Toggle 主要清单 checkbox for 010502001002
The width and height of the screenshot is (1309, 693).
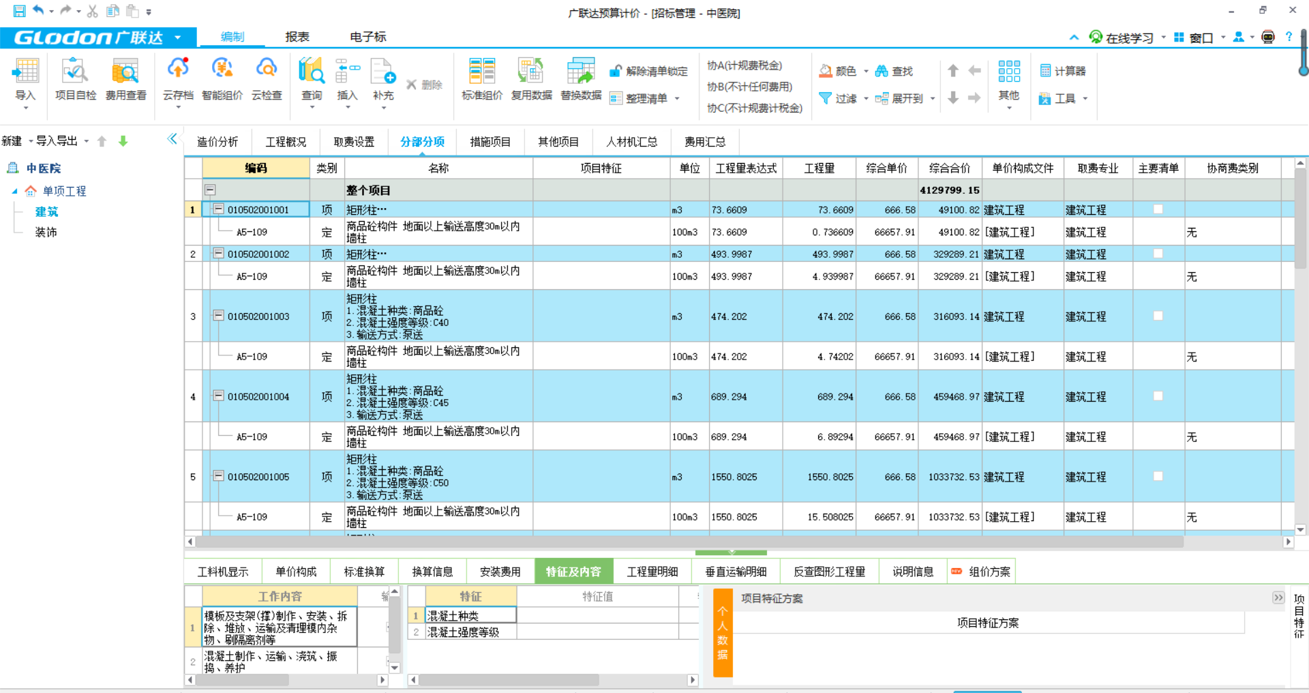pos(1158,254)
